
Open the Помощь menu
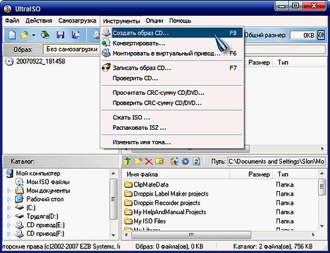point(180,20)
